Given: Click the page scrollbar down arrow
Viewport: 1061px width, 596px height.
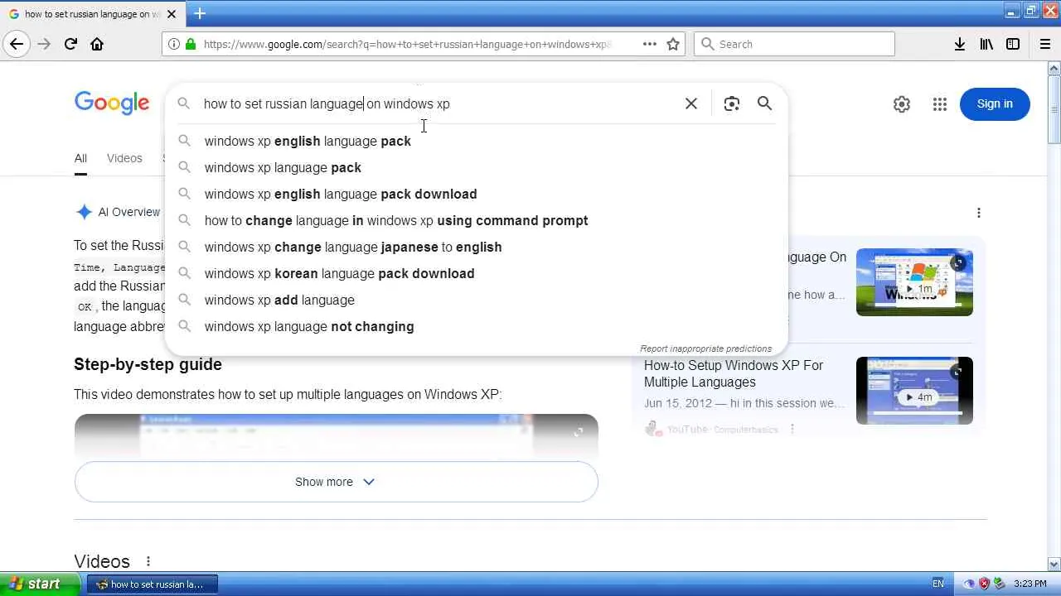Looking at the screenshot, I should tap(1054, 565).
